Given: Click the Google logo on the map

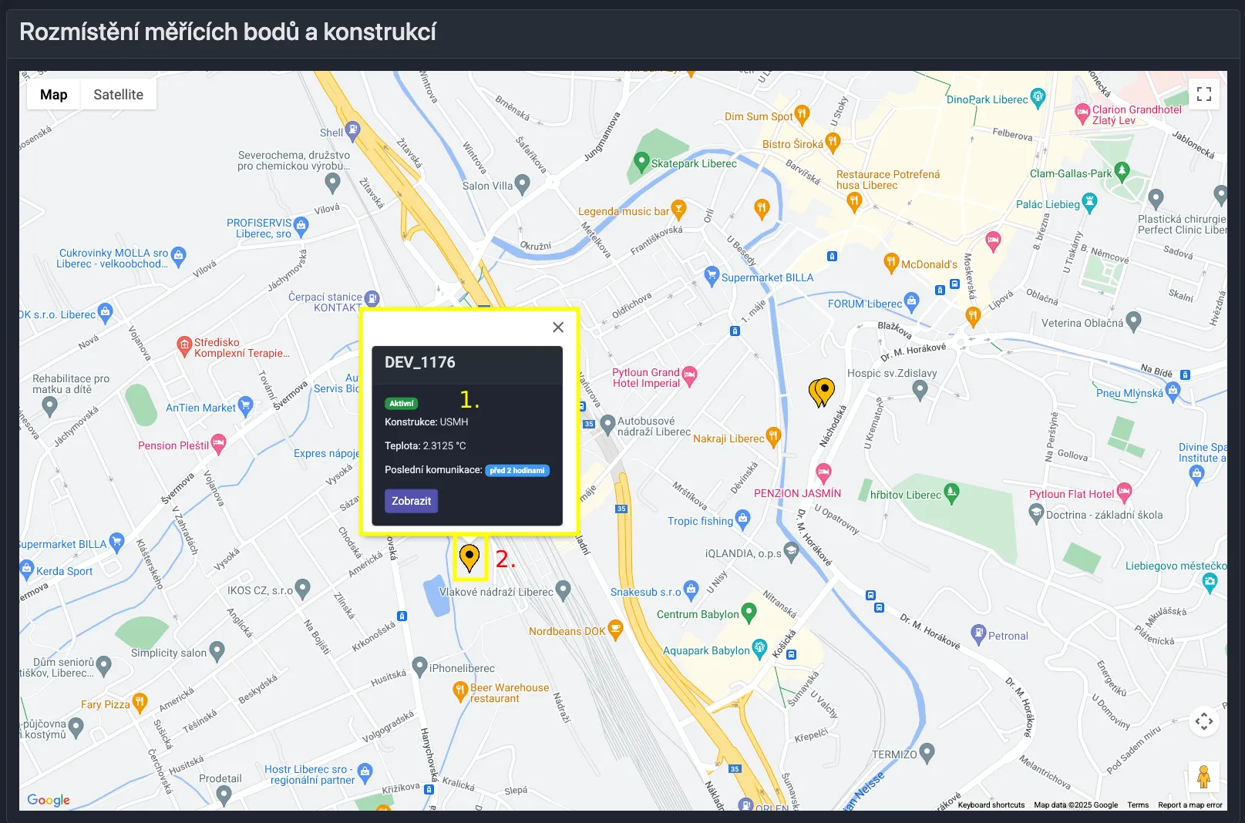Looking at the screenshot, I should pyautogui.click(x=48, y=800).
